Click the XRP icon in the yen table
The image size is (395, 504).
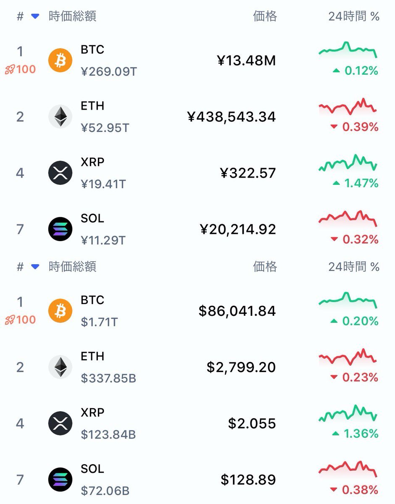coord(61,173)
